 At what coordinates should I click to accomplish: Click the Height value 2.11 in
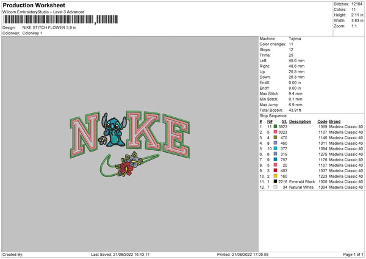coord(357,15)
